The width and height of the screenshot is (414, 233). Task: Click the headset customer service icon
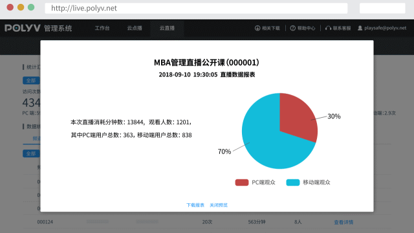(328, 28)
